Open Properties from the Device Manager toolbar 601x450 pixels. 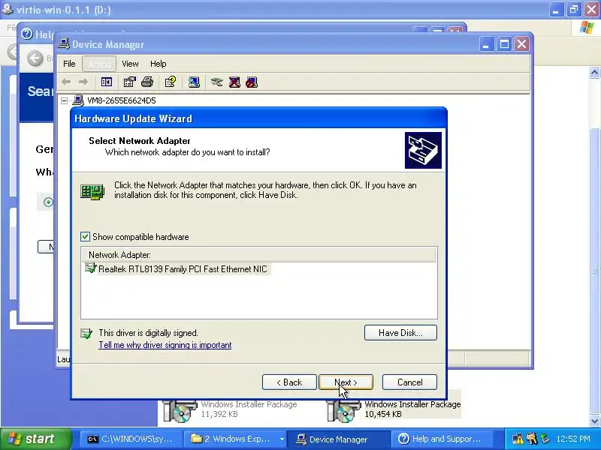129,82
